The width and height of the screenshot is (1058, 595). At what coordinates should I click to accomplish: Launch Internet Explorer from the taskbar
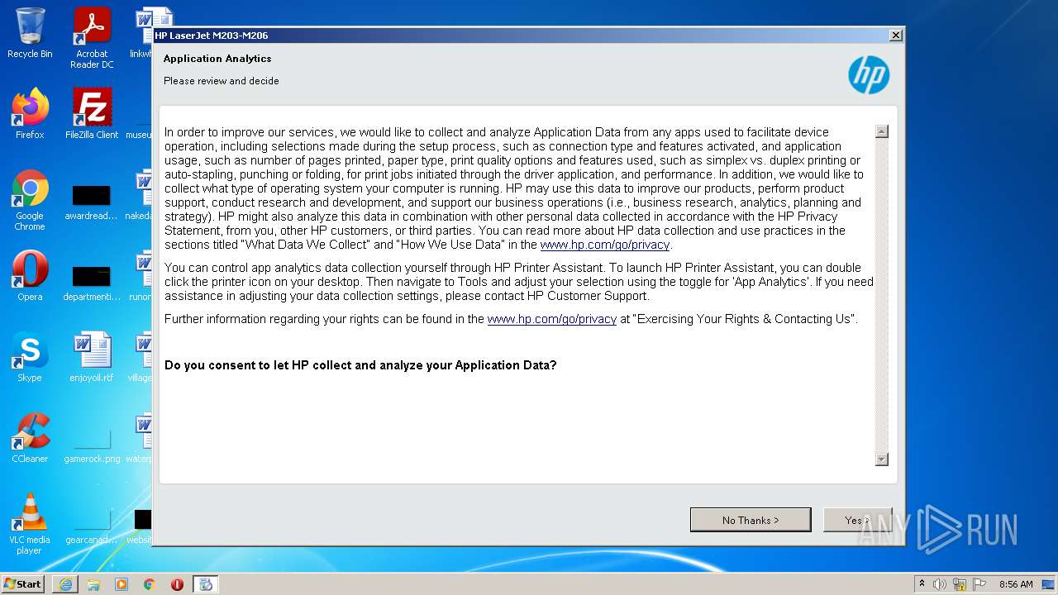(65, 584)
